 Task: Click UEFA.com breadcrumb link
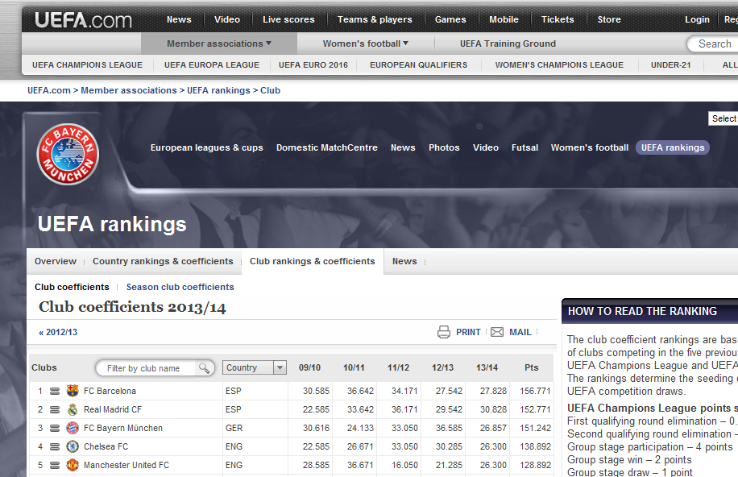point(49,90)
